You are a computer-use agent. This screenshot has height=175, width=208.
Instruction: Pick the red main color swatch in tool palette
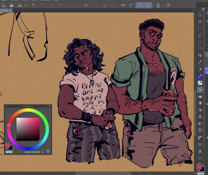tap(199, 167)
